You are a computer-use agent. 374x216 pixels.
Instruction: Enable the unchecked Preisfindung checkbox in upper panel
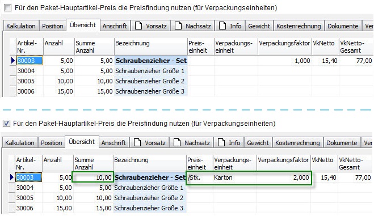8,8
